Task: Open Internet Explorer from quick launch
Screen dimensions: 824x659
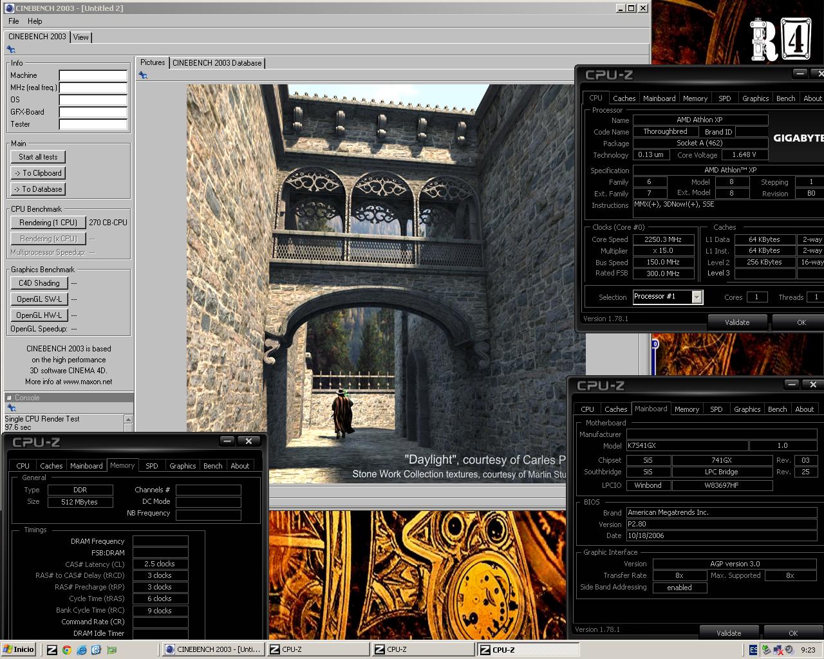Action: pyautogui.click(x=81, y=649)
